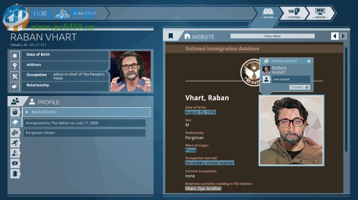Screen dimensions: 358x200
Task: Go forward with right arrow button
Action: click(x=343, y=36)
